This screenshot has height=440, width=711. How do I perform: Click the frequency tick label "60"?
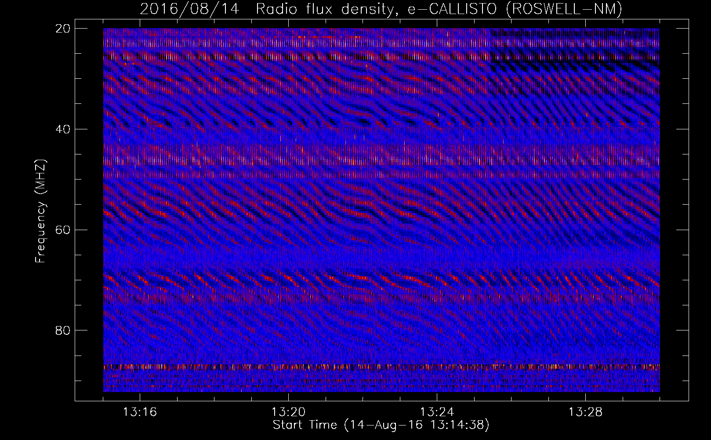63,230
